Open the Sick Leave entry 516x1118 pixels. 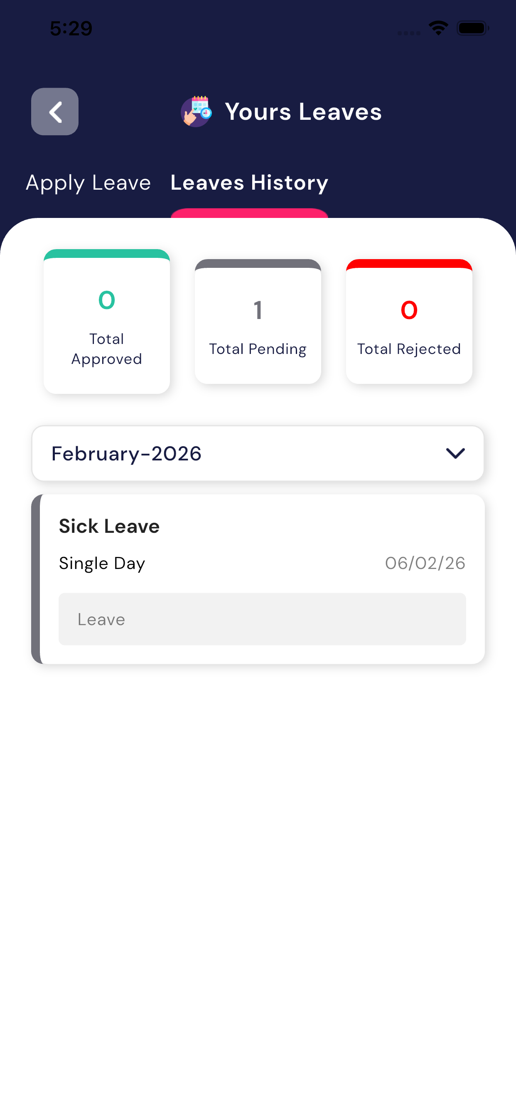point(109,526)
